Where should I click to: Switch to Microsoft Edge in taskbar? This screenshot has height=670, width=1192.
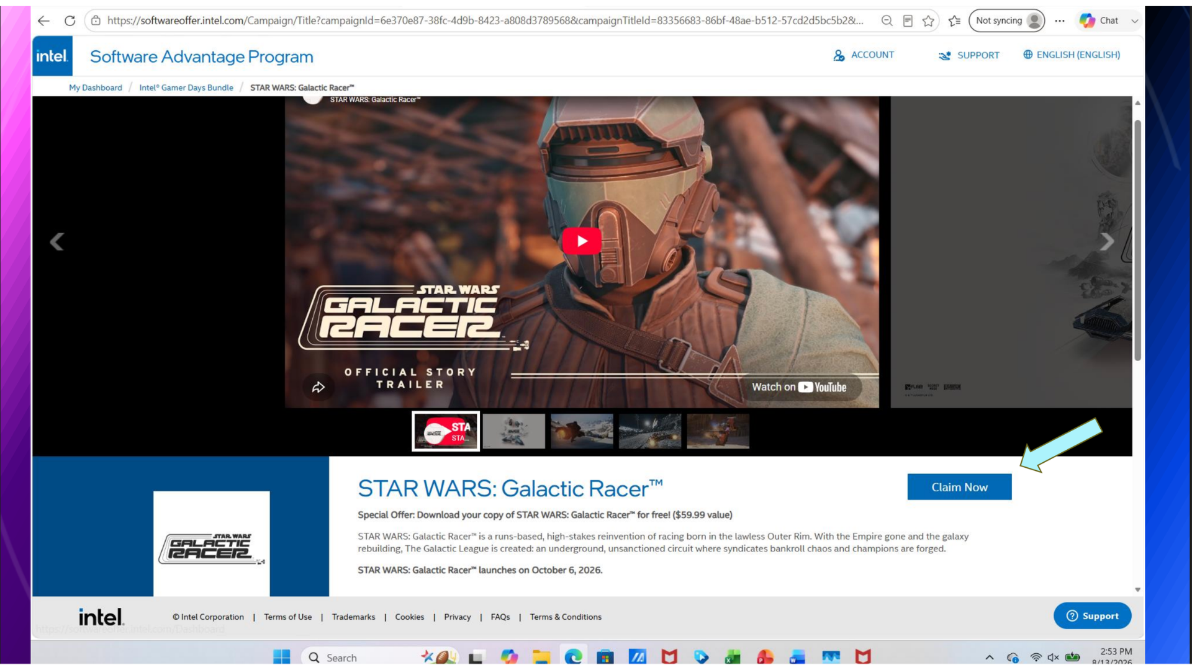573,657
